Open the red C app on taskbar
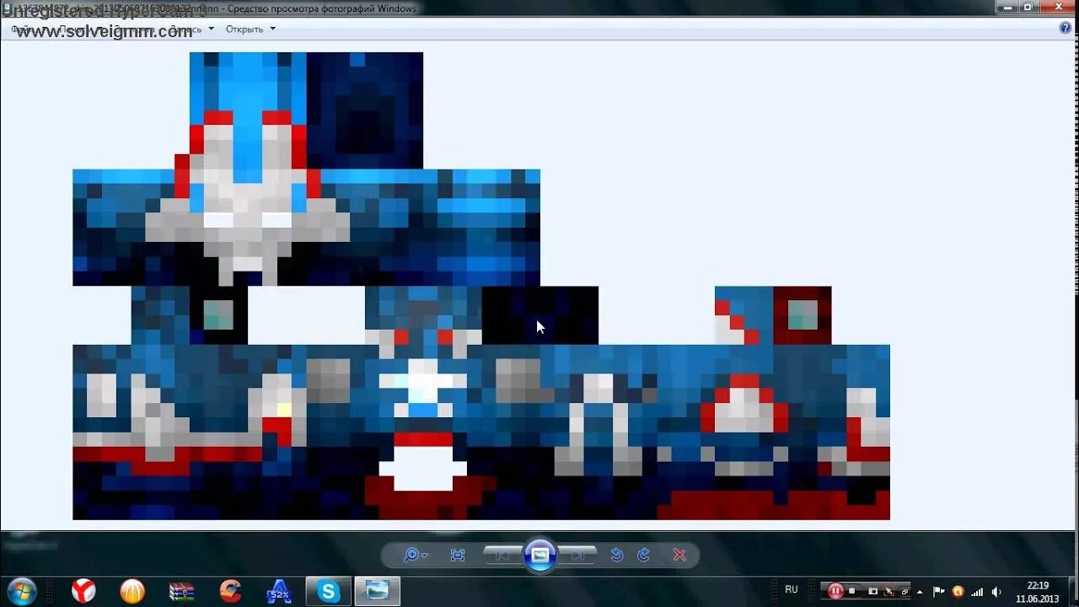 230,591
